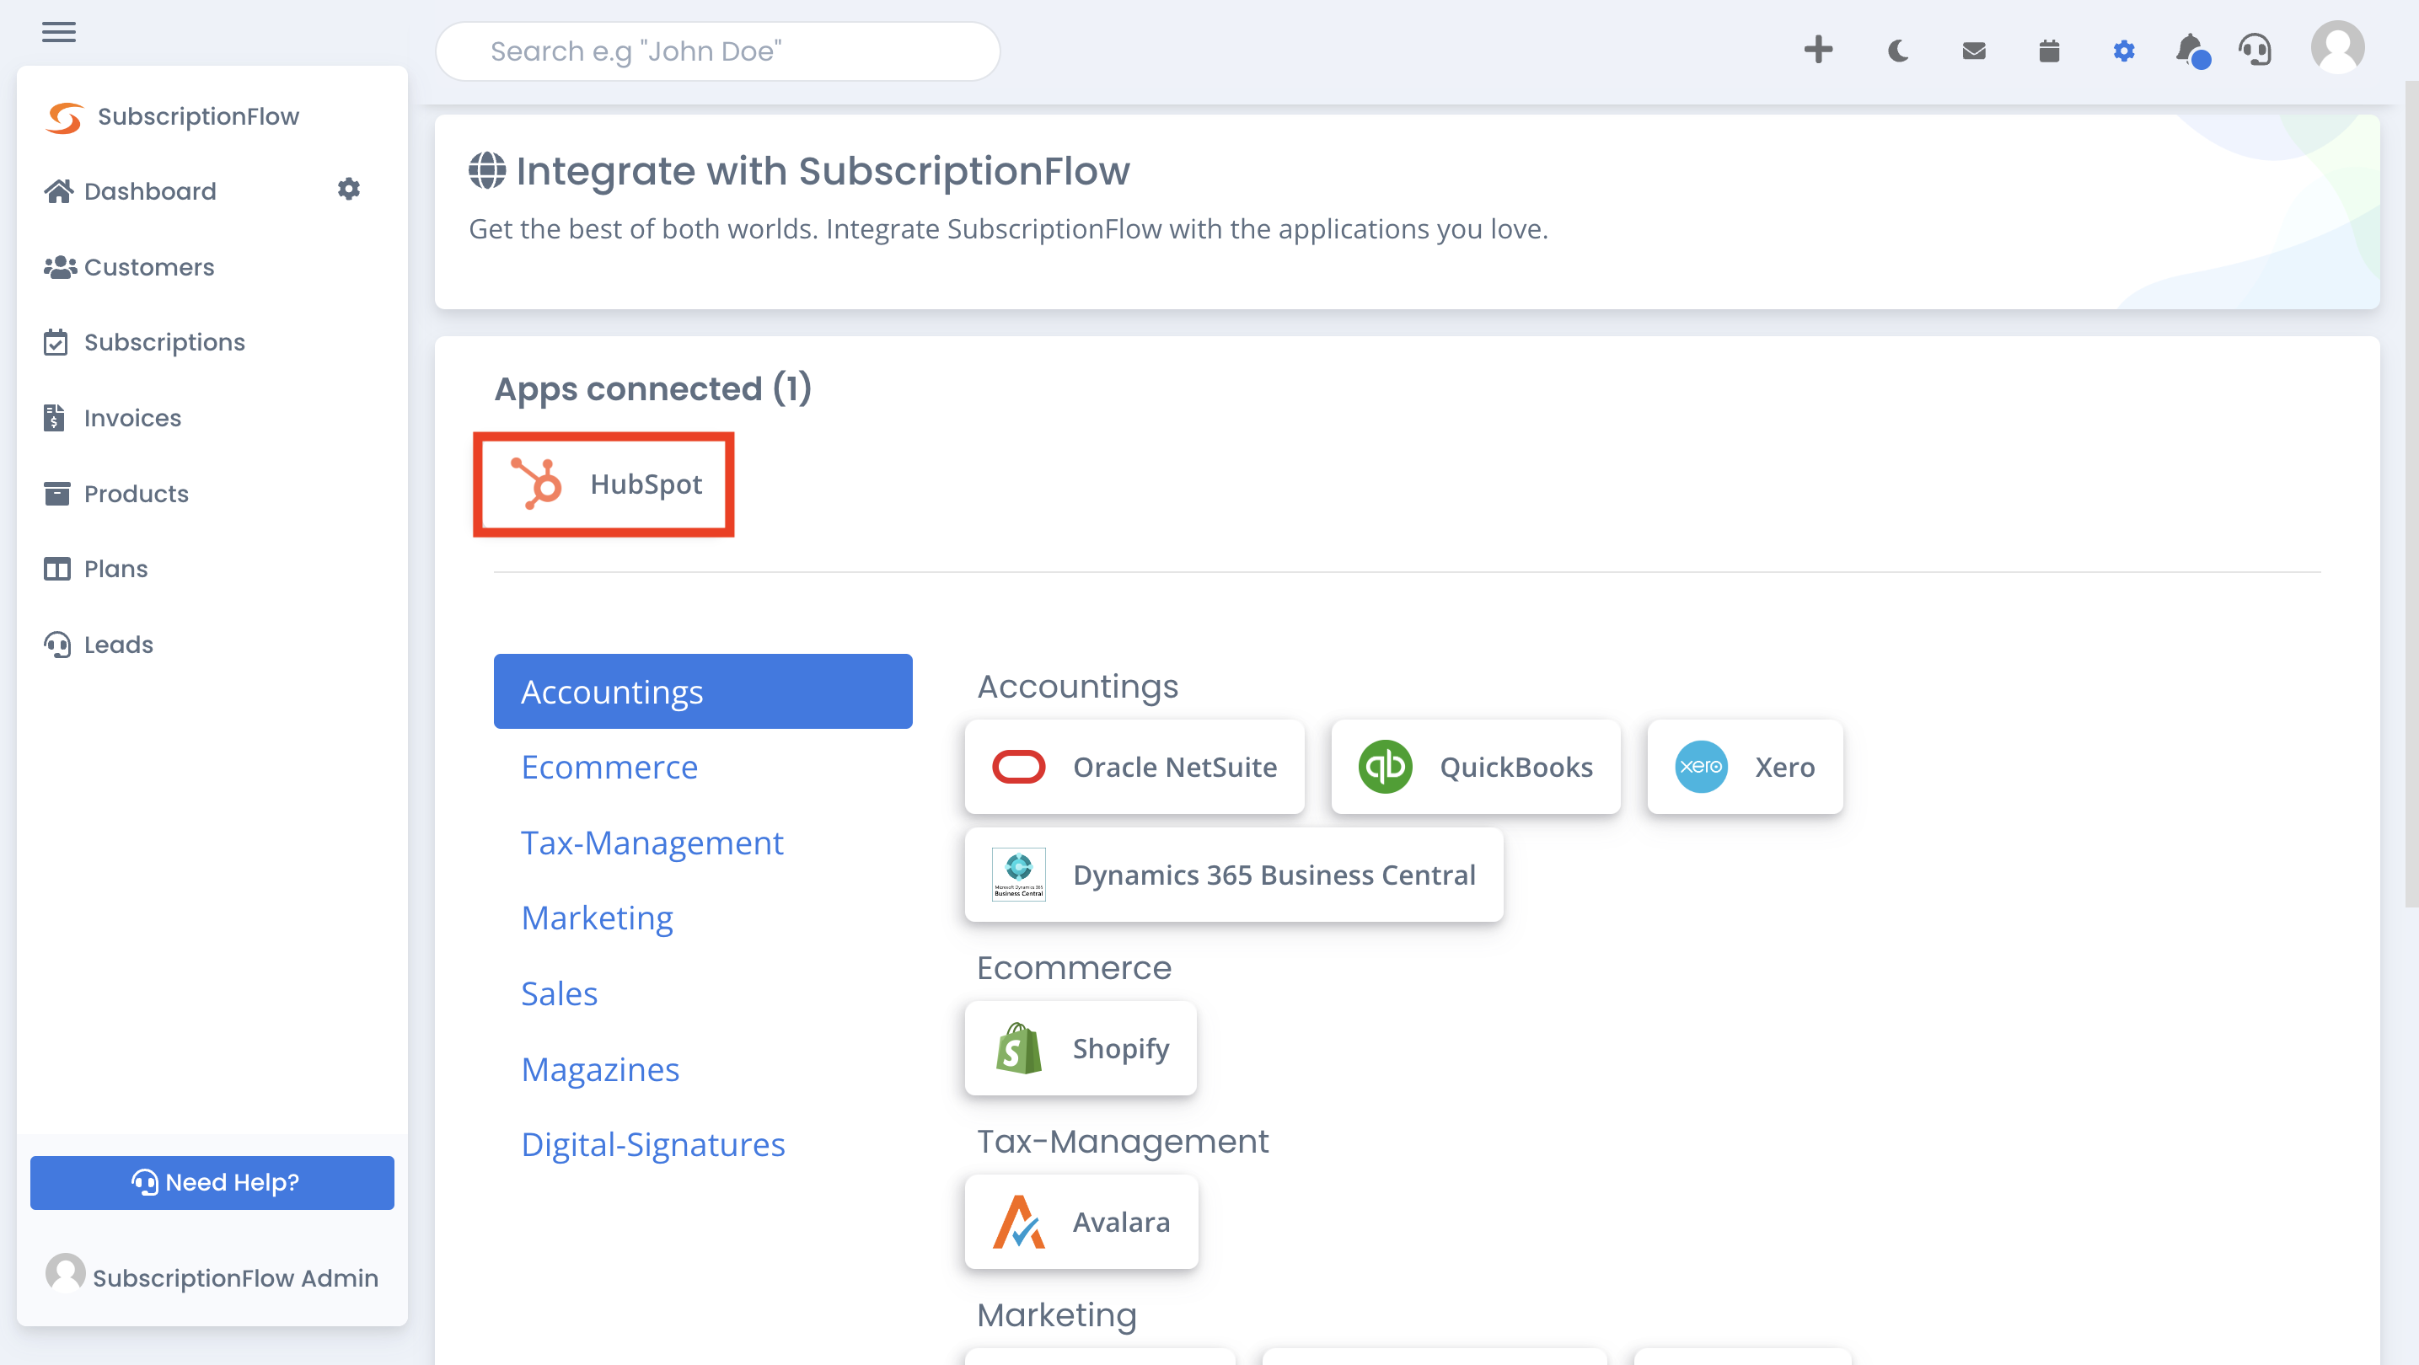The width and height of the screenshot is (2419, 1365).
Task: Open the notifications bell icon
Action: click(2191, 51)
